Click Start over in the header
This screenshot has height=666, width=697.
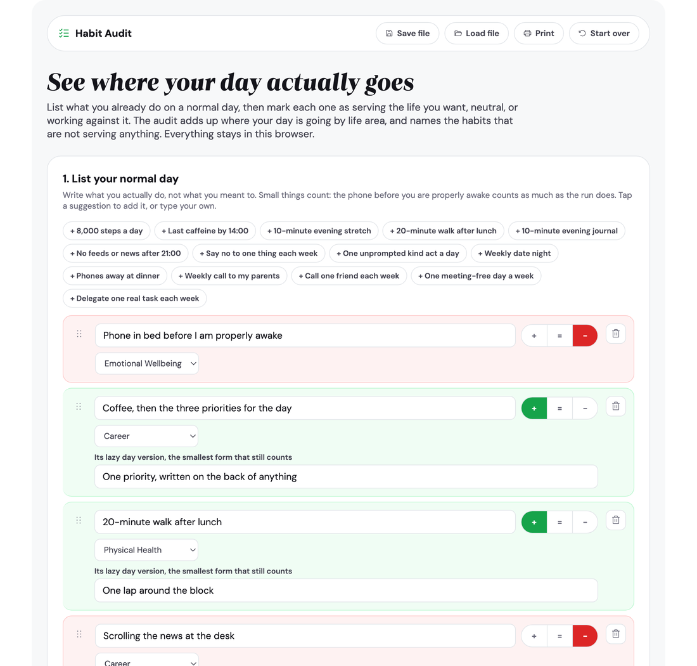click(604, 34)
